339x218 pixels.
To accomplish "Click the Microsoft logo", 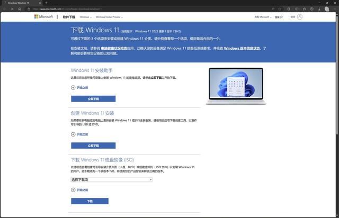I will [43, 16].
